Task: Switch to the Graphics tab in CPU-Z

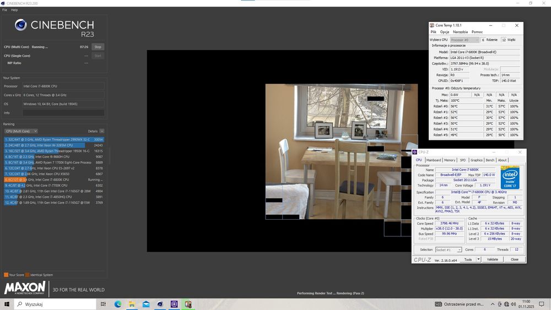Action: (x=477, y=160)
